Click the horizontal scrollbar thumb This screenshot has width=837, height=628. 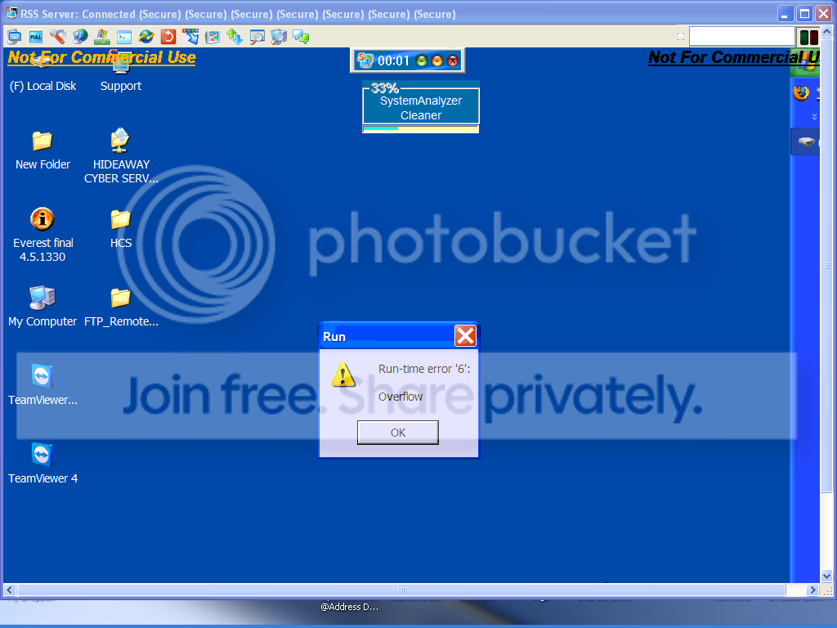(x=401, y=590)
